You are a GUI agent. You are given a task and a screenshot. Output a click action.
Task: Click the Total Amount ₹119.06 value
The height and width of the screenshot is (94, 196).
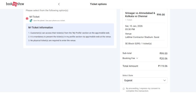click(x=163, y=66)
